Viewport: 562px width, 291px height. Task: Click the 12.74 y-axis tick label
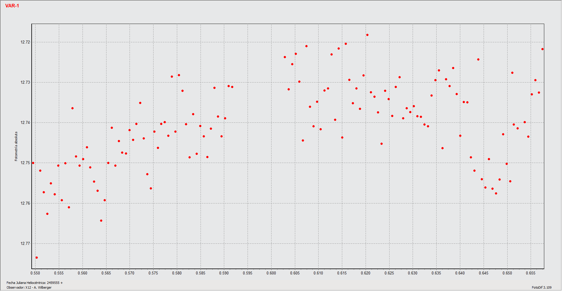click(x=25, y=123)
